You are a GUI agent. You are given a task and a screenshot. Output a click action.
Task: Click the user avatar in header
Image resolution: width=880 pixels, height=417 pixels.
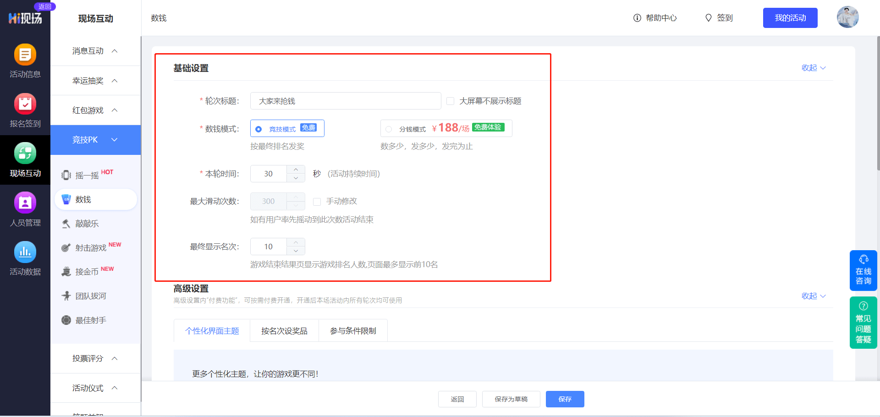847,17
